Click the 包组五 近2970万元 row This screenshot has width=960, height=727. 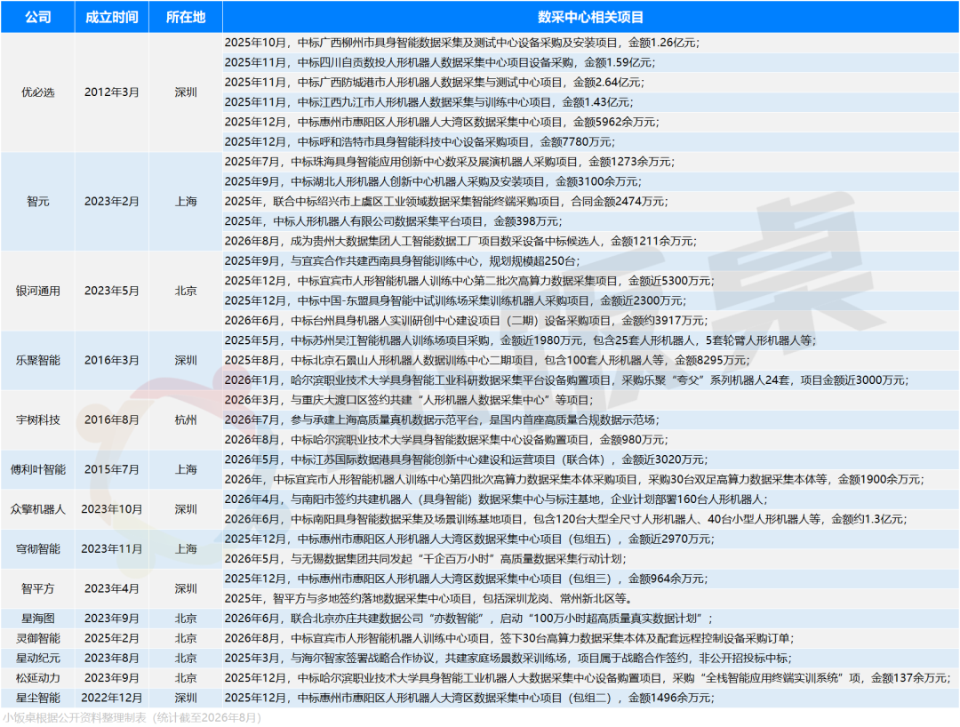point(591,539)
